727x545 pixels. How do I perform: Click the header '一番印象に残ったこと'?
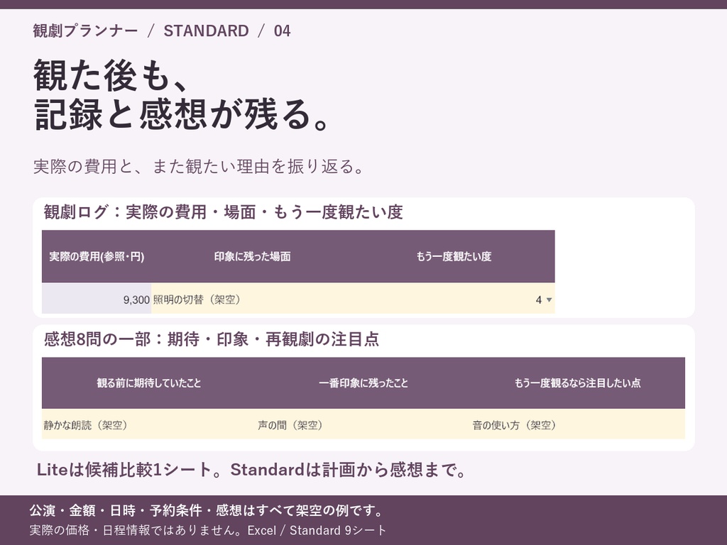coord(363,382)
